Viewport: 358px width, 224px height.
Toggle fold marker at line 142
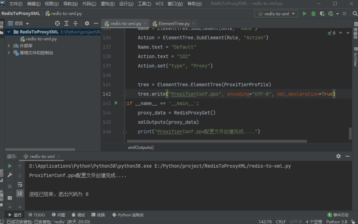tap(124, 94)
